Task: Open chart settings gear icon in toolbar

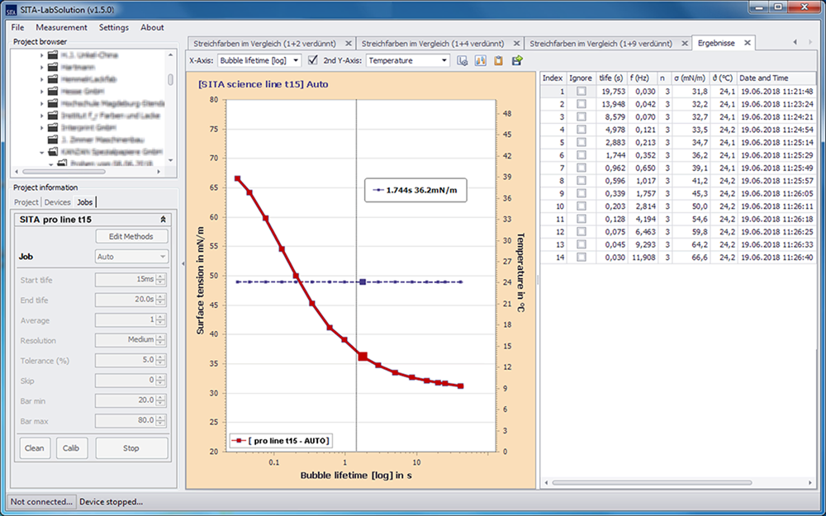Action: [463, 60]
